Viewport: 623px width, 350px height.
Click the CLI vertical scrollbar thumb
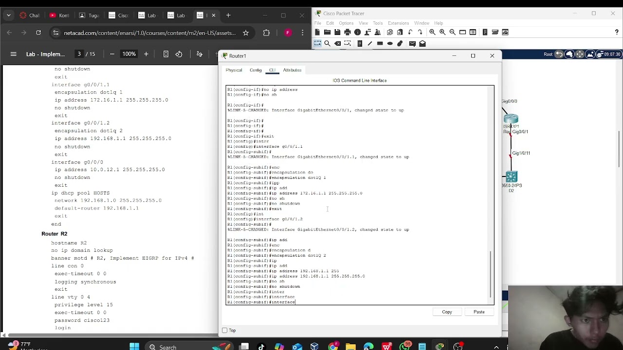pyautogui.click(x=491, y=275)
